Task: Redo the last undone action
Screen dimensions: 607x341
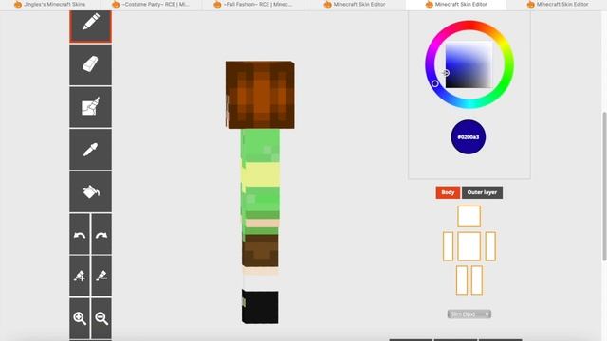Action: click(x=101, y=234)
